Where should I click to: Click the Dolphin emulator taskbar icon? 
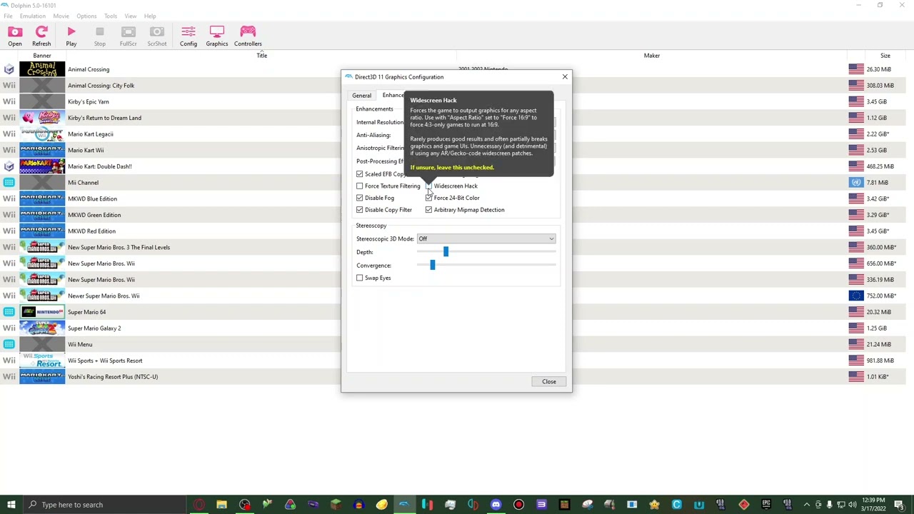tap(404, 505)
